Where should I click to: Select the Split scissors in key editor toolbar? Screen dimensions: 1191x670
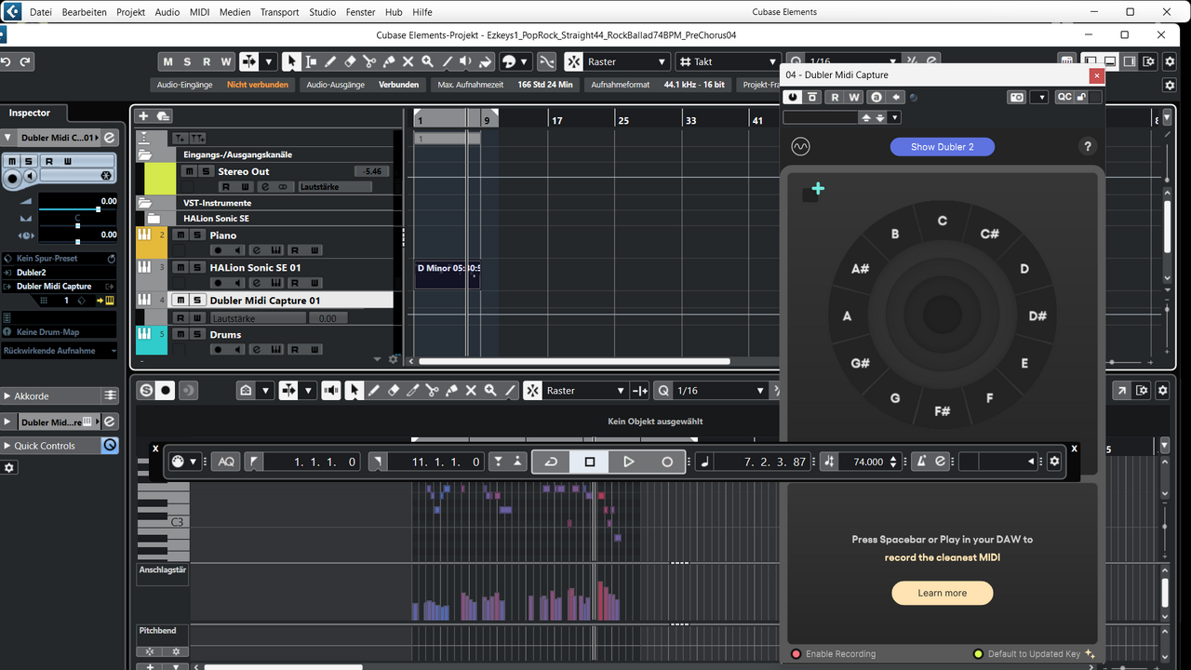(x=433, y=391)
